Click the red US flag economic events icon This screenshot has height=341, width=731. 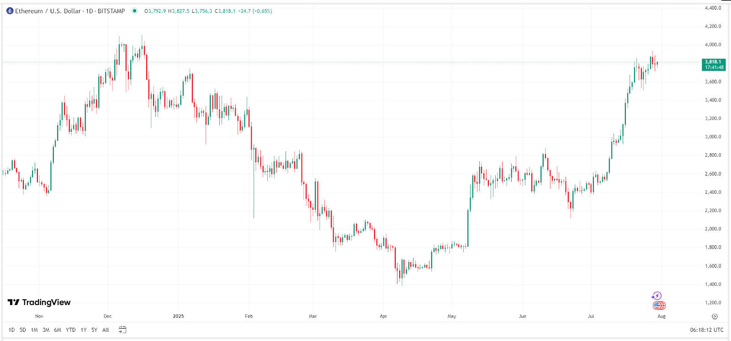[x=658, y=305]
